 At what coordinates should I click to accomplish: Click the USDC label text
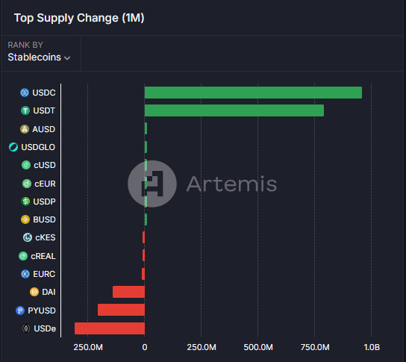44,93
